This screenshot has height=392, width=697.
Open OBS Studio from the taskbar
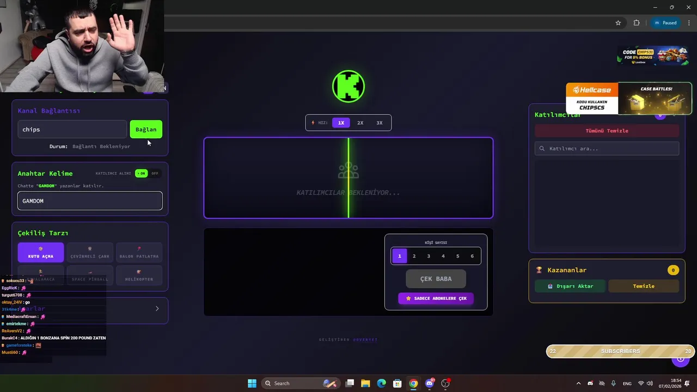pos(445,383)
